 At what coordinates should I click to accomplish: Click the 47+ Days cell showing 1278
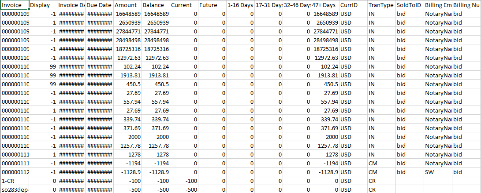click(324, 154)
